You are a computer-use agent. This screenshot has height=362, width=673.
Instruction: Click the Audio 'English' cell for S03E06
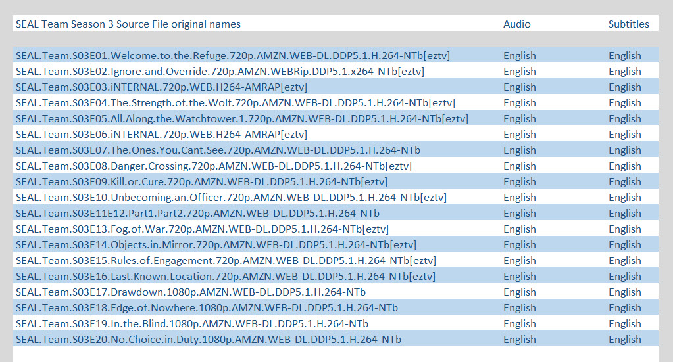(x=519, y=135)
